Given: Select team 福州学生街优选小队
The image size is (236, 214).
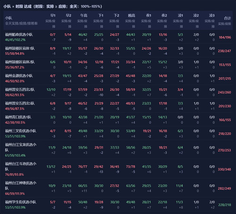Looking at the screenshot, I should (x=21, y=202).
